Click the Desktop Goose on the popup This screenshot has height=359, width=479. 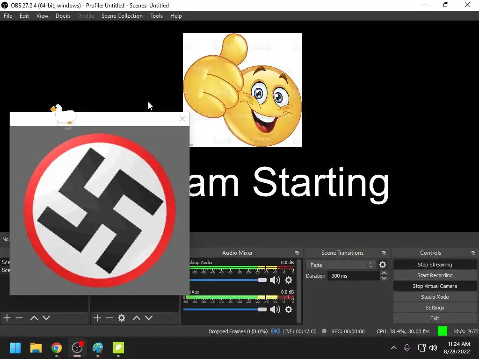point(64,115)
